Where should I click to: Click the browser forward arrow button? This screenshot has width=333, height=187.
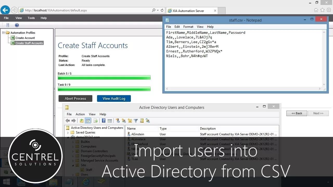[x=14, y=10]
